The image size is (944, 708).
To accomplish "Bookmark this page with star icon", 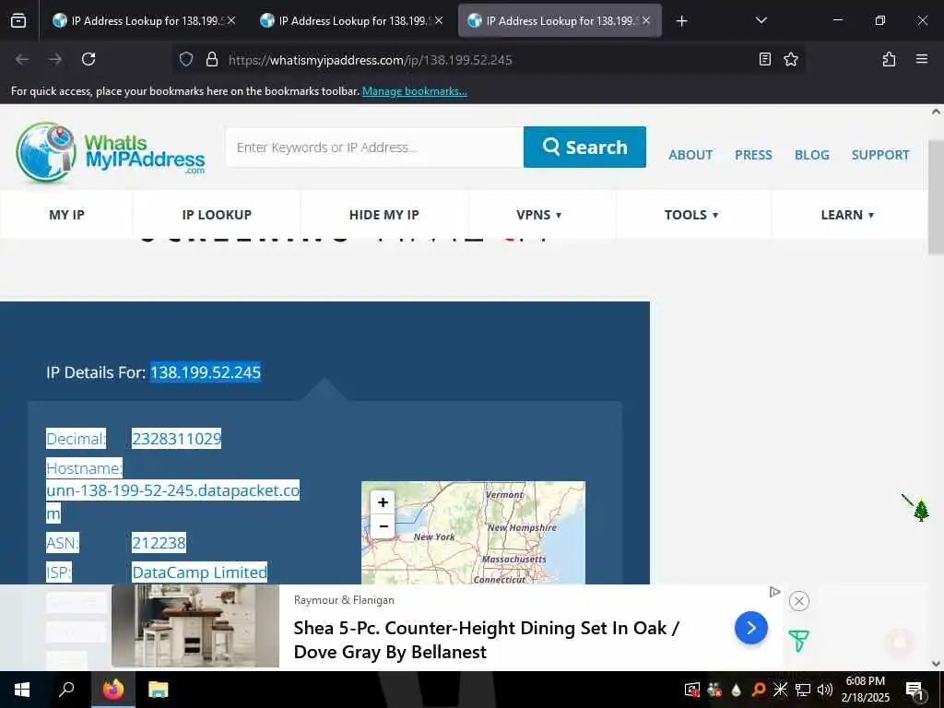I will click(790, 59).
